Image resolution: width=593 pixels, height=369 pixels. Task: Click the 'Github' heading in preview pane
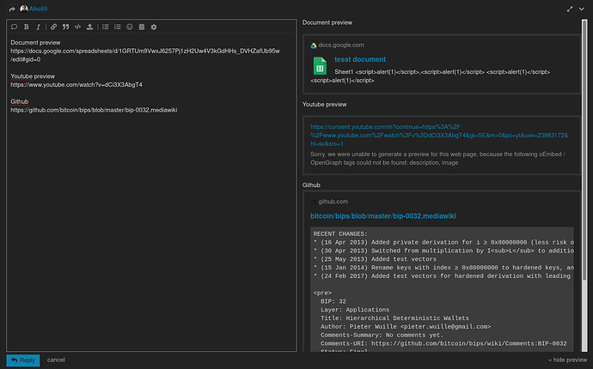311,185
